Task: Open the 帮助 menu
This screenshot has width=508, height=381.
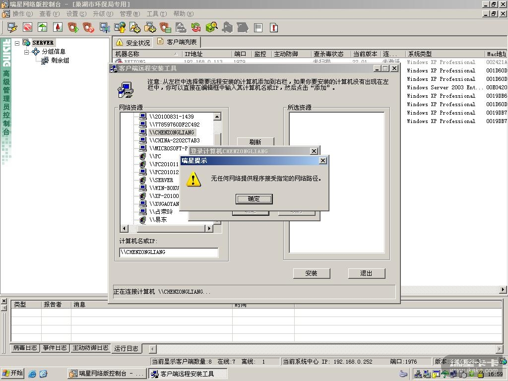Action: pyautogui.click(x=184, y=13)
